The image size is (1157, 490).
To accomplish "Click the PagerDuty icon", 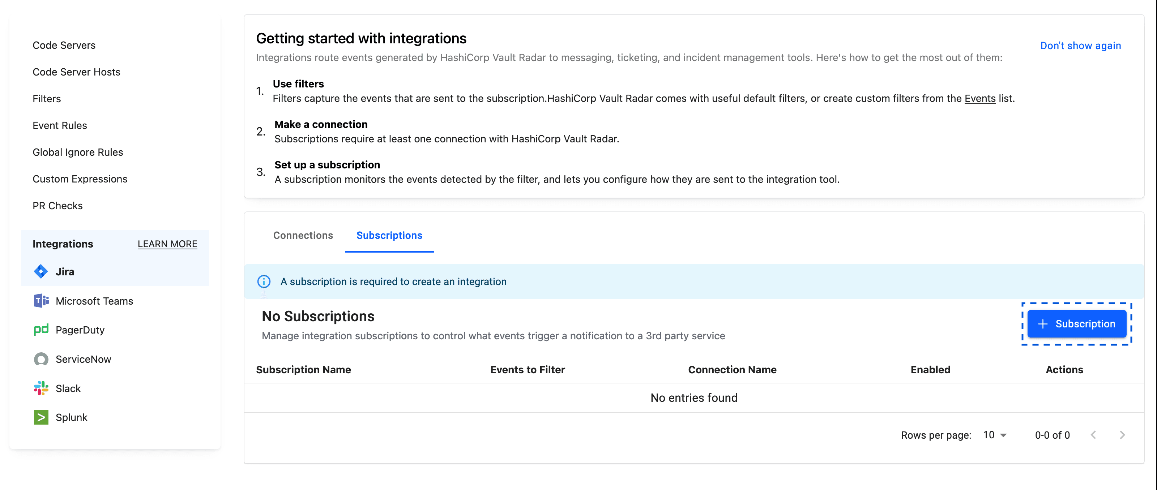I will [x=40, y=330].
